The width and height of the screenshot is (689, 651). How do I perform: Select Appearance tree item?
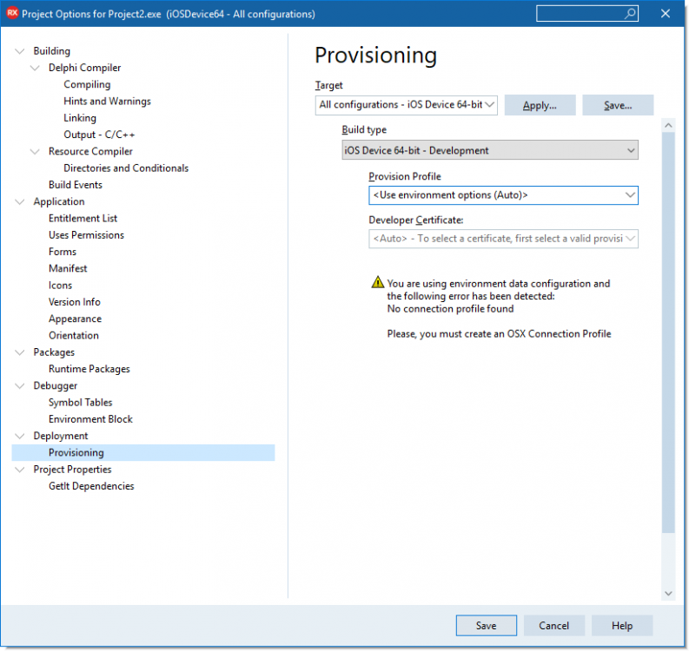[75, 319]
